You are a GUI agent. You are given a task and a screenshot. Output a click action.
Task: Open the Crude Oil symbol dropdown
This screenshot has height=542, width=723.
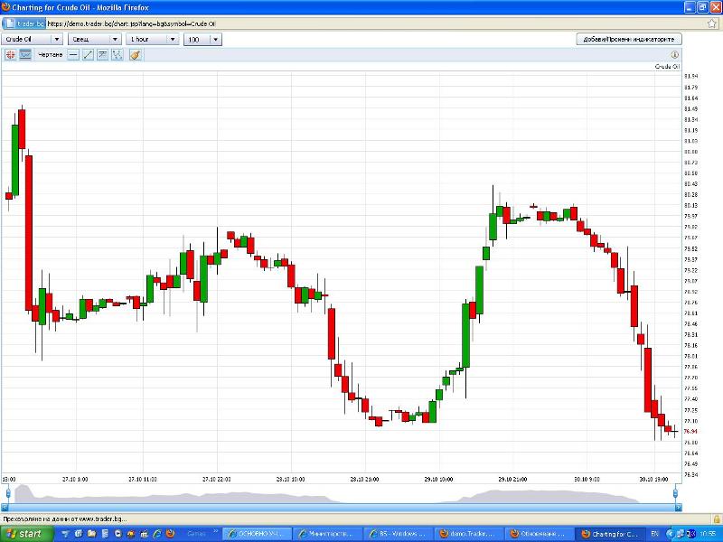[x=33, y=39]
